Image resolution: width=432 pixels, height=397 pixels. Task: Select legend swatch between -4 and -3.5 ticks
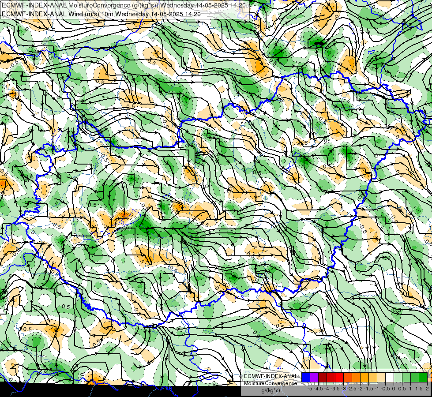331,377
